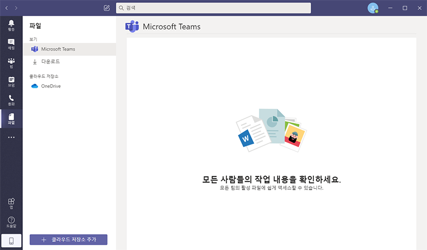This screenshot has width=427, height=250.
Task: Open the Apps store icon
Action: point(11,203)
